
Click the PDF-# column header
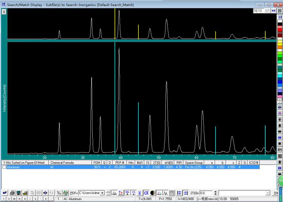[119, 162]
